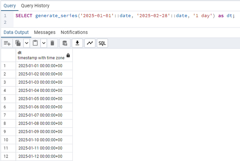240x161 pixels.
Task: Click cell '2025-01-08 00:00:00+00'
Action: pyautogui.click(x=44, y=124)
